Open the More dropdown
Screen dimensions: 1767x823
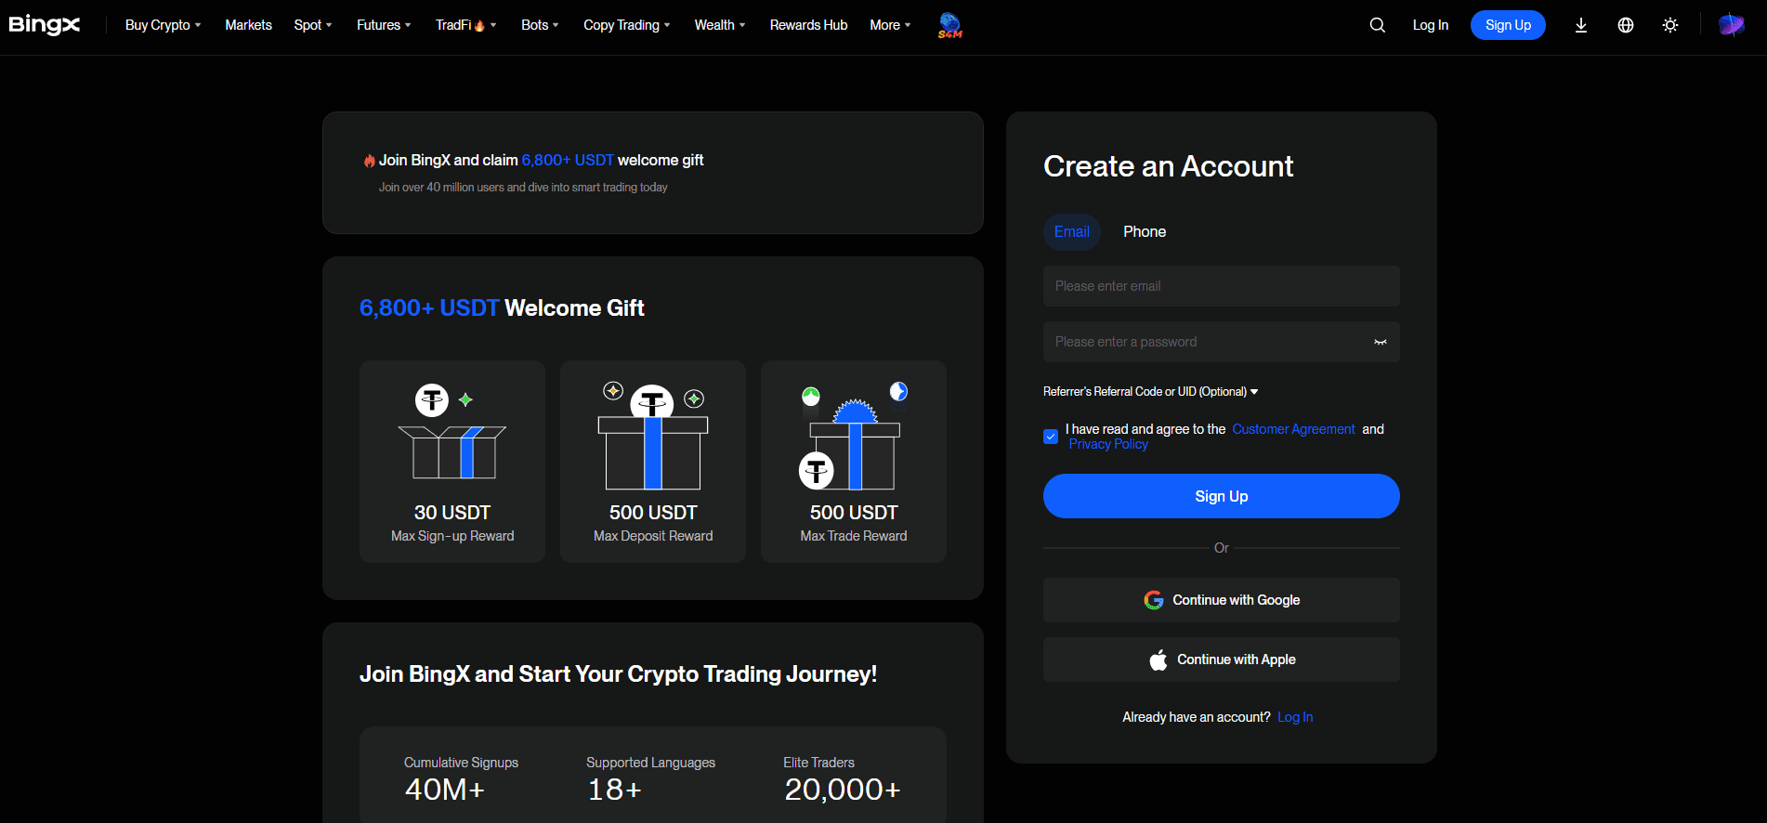click(x=890, y=25)
